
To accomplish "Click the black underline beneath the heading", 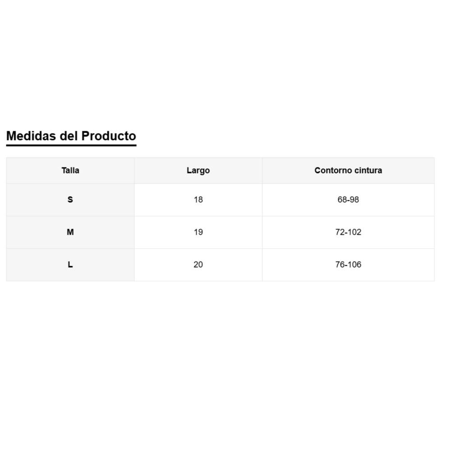I will [x=71, y=145].
